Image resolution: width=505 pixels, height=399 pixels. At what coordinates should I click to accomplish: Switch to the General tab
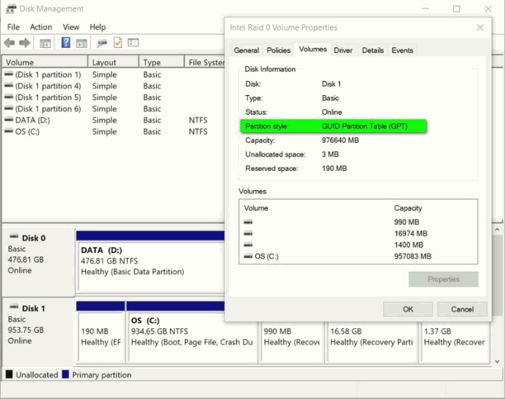click(x=246, y=51)
